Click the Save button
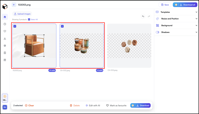This screenshot has height=114, width=199. pyautogui.click(x=165, y=5)
